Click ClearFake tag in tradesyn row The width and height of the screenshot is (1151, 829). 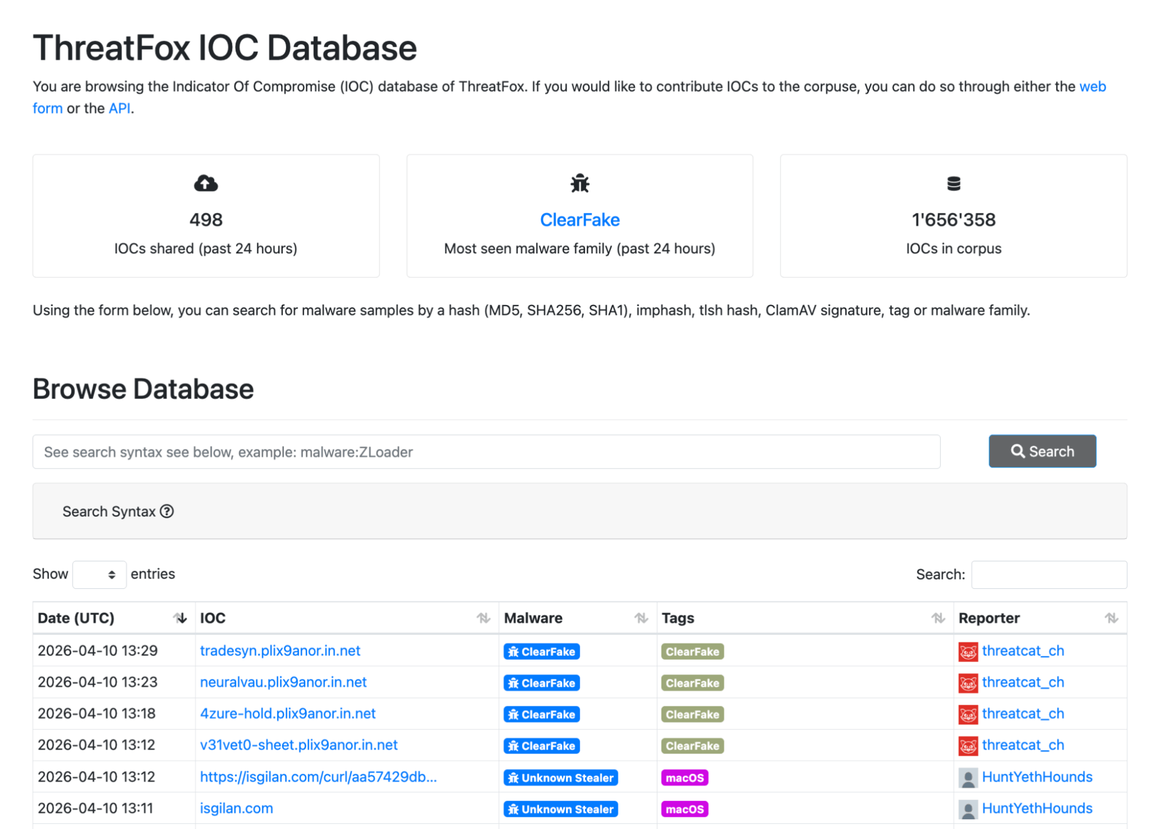(x=692, y=651)
